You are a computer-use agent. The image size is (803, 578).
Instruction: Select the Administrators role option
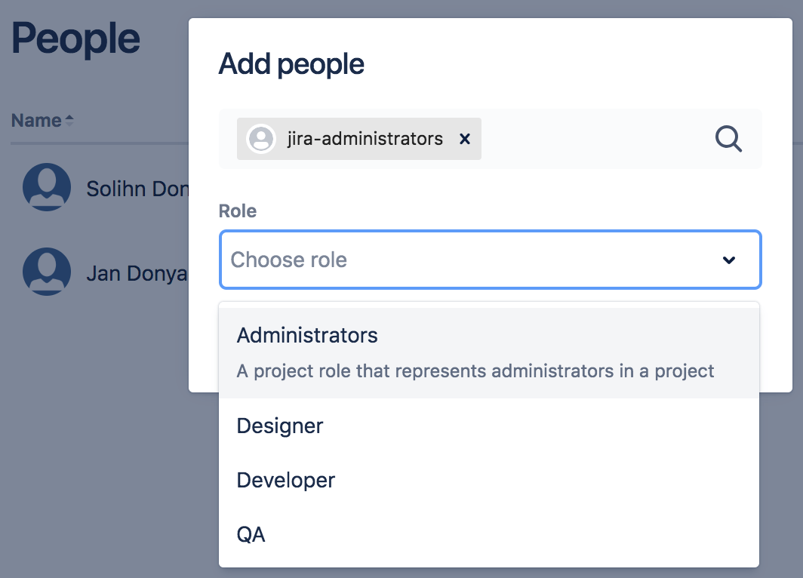tap(308, 336)
